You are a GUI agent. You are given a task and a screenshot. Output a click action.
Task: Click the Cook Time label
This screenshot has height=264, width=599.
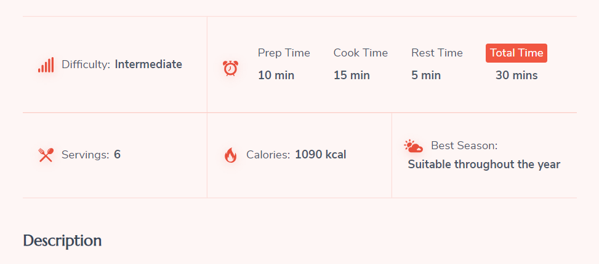coord(361,53)
